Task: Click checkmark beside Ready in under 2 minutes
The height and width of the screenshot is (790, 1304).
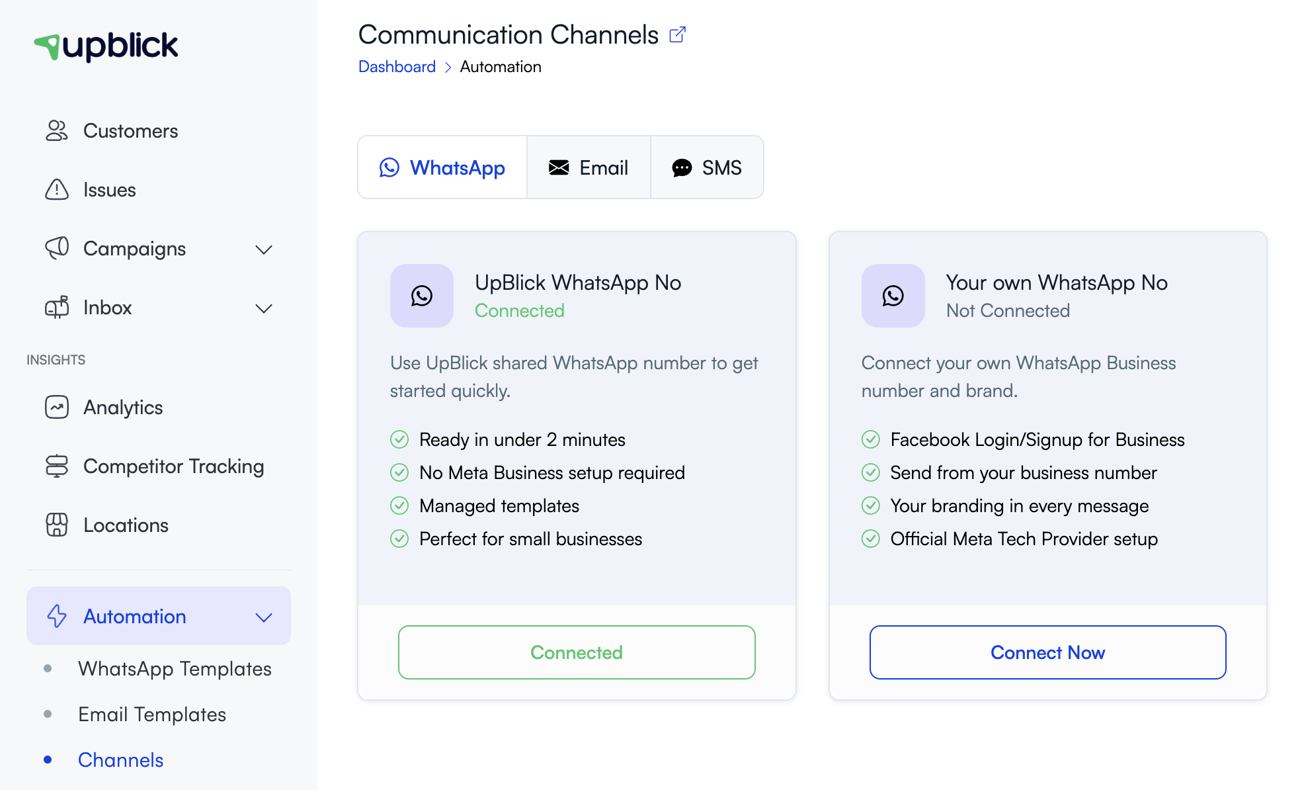Action: click(399, 439)
